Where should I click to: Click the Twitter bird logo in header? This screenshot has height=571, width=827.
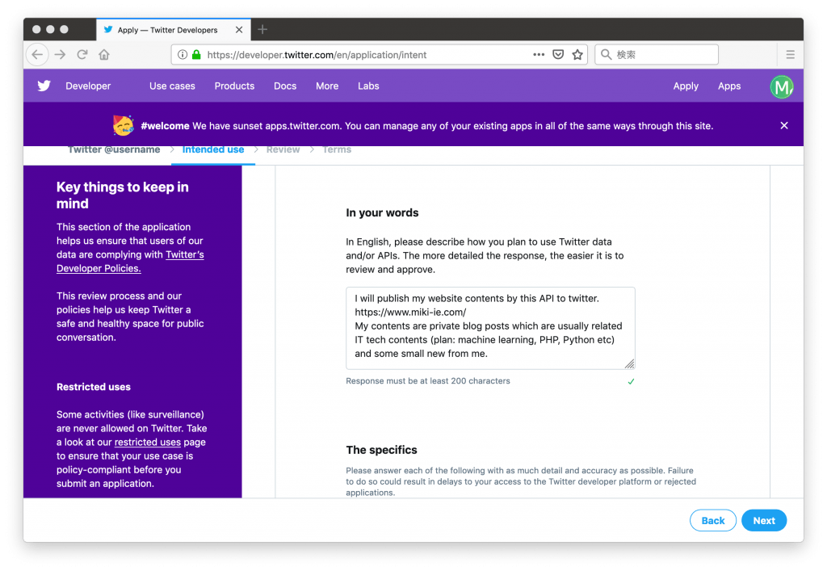[x=44, y=86]
